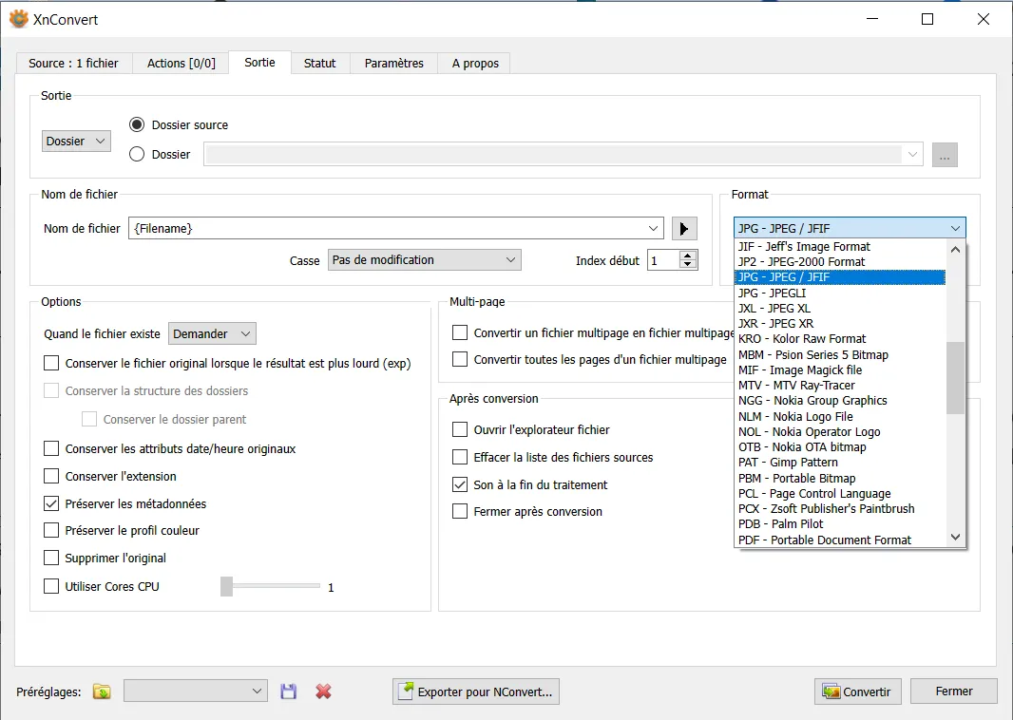This screenshot has width=1013, height=720.
Task: Click the XnConvert logo in title bar
Action: (x=18, y=19)
